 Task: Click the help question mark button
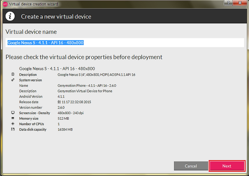pos(228,3)
